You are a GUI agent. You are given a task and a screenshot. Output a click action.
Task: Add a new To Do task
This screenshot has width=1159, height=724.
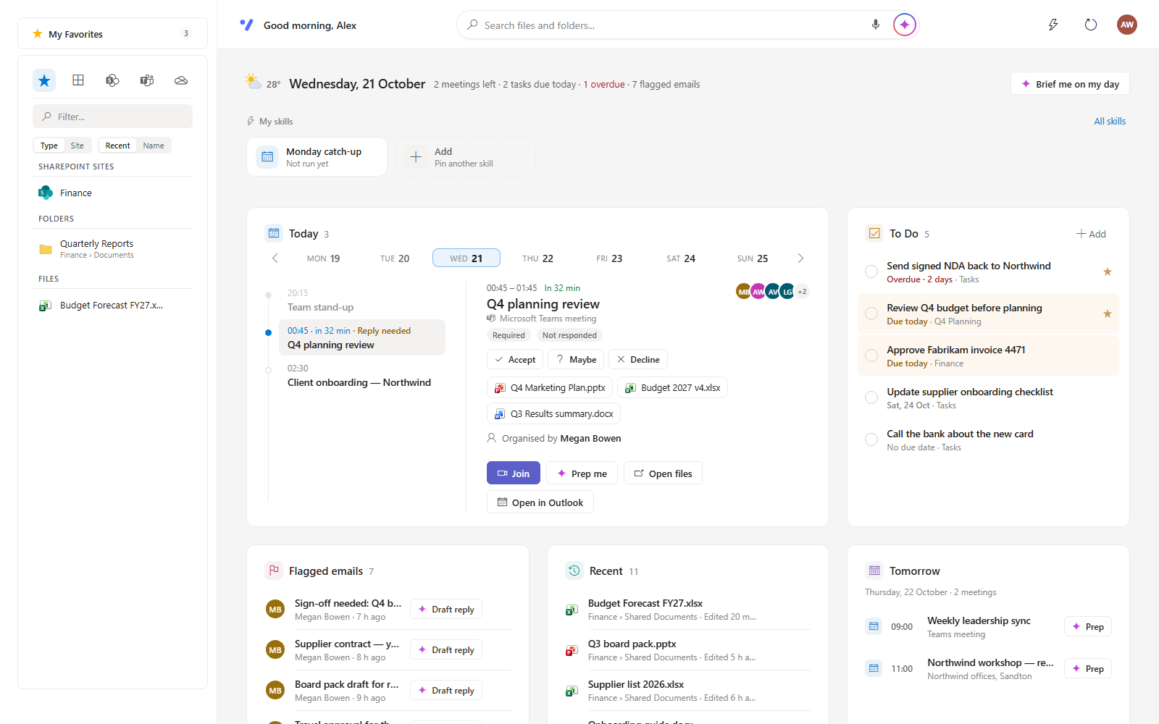pos(1091,234)
